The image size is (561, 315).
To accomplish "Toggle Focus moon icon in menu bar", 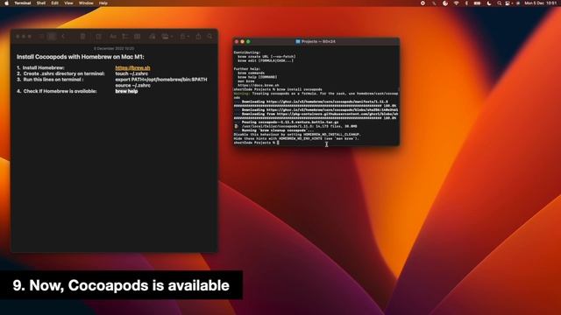I will 489,3.
